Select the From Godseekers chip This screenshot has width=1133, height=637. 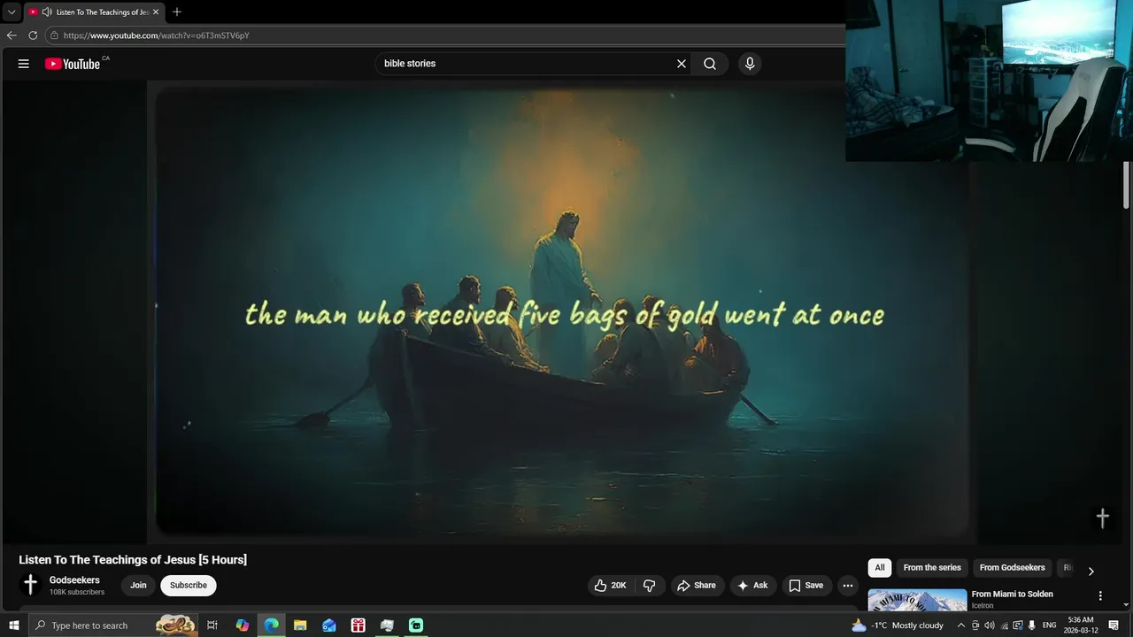(x=1012, y=568)
